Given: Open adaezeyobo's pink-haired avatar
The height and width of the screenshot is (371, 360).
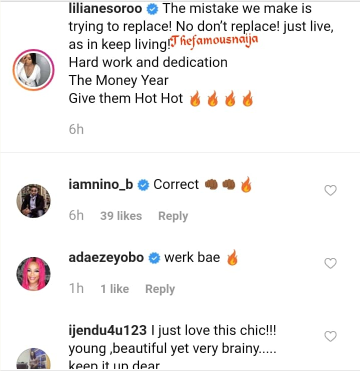Looking at the screenshot, I should (x=34, y=274).
